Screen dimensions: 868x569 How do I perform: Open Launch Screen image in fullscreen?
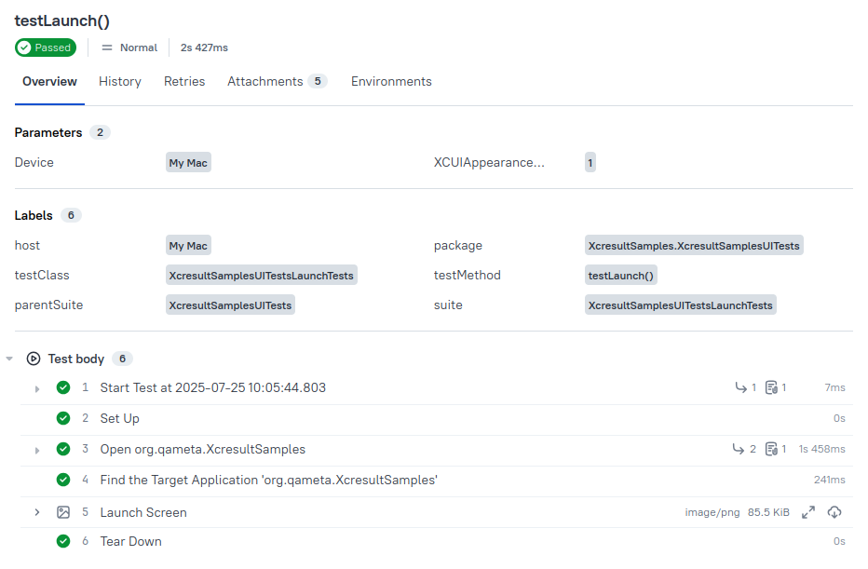pos(808,512)
